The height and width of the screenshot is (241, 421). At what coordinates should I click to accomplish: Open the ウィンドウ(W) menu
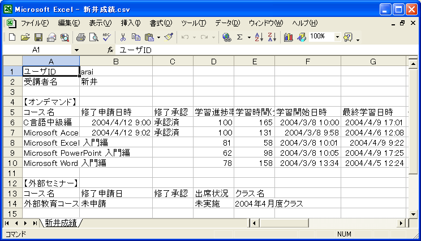pyautogui.click(x=266, y=23)
